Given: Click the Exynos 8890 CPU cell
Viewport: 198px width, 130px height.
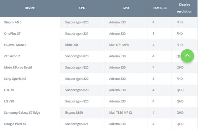Looking at the screenshot, I should [74, 113].
